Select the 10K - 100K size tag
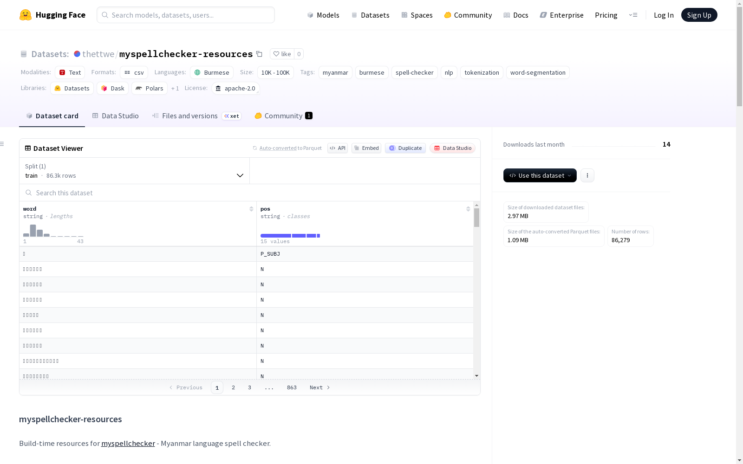Image resolution: width=743 pixels, height=464 pixels. point(275,72)
